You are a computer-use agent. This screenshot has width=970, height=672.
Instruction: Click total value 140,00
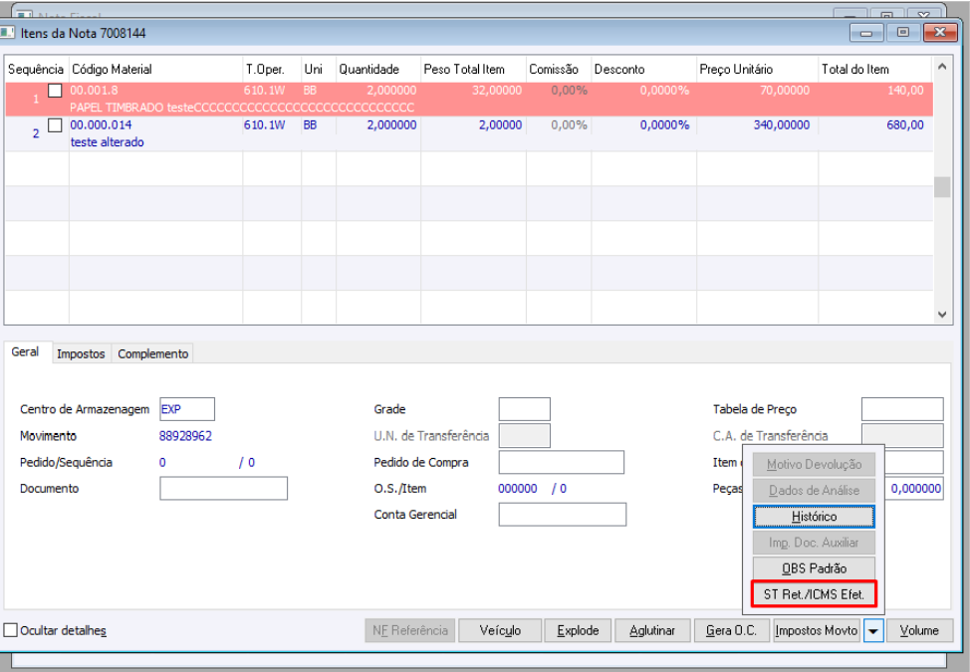(x=905, y=91)
